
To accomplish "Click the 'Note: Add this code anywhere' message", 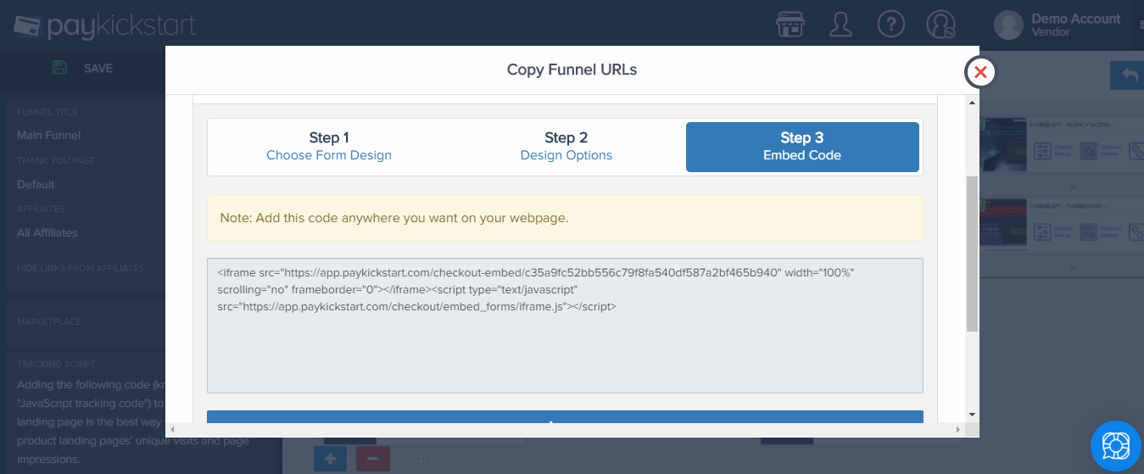I will (565, 218).
